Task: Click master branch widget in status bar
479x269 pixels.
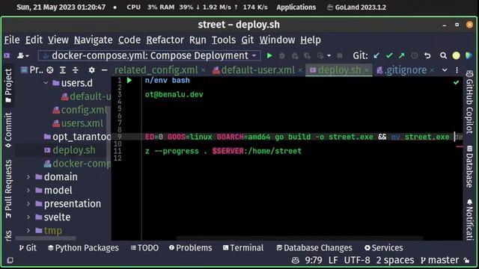Action: [439, 260]
